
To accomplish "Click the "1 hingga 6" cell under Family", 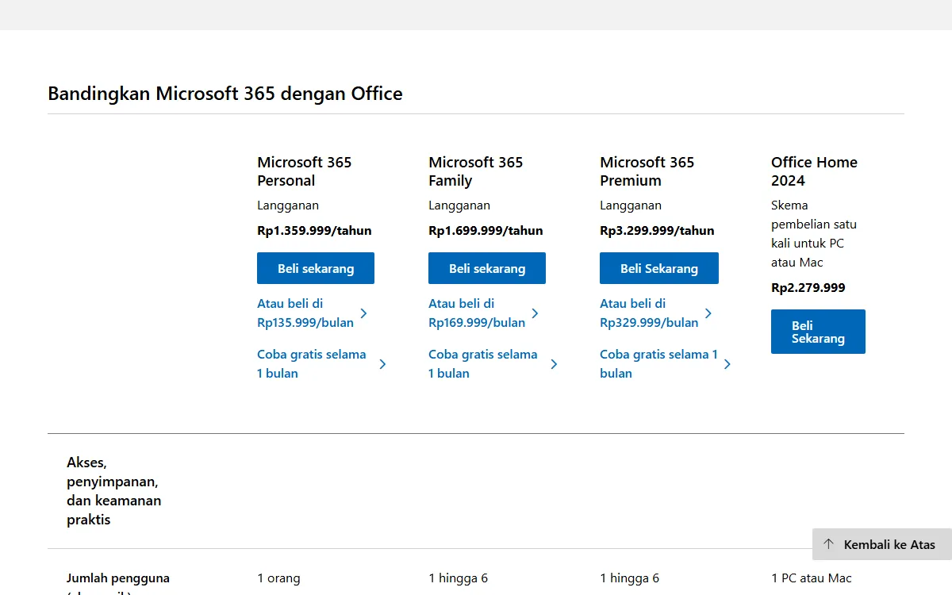I will (x=458, y=578).
